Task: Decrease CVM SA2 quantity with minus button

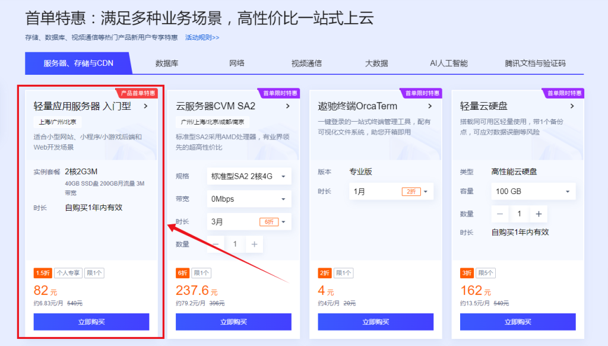Action: (214, 244)
